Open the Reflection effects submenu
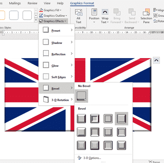Viewport: 164px width, 163px height. tap(57, 54)
